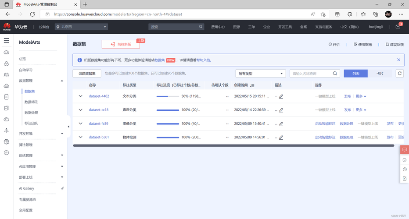Click the search magnifier in the name query box
The image size is (409, 219).
(335, 74)
